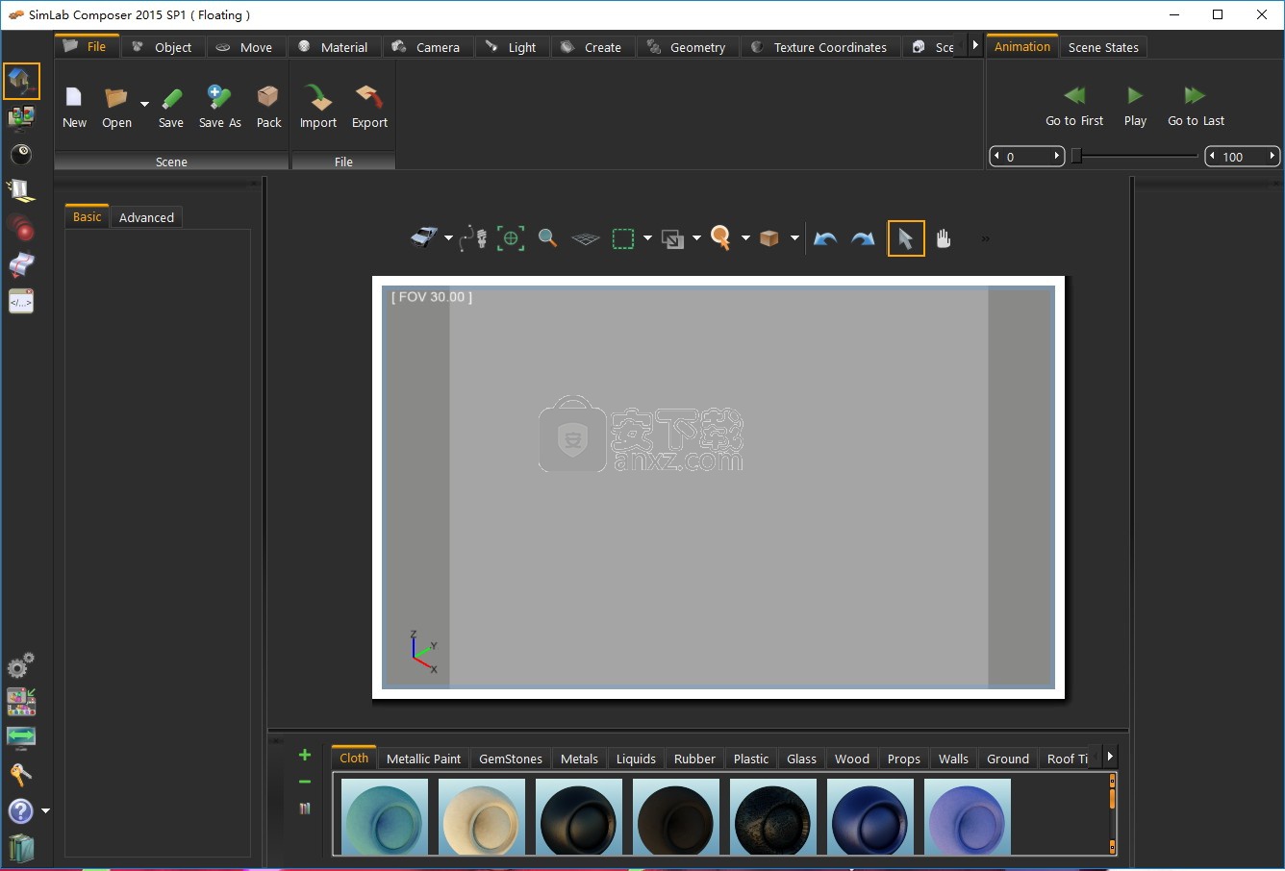This screenshot has height=871, width=1285.
Task: Click the fit-all target frame icon
Action: [x=511, y=237]
